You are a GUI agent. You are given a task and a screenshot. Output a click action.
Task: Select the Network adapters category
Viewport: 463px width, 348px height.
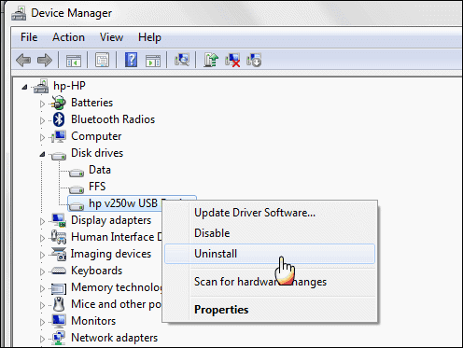click(114, 338)
